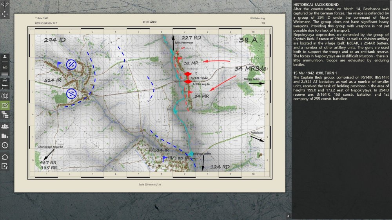Screen dimensions: 392x220
Task: Show the statistics bar chart icon
Action: point(5,136)
